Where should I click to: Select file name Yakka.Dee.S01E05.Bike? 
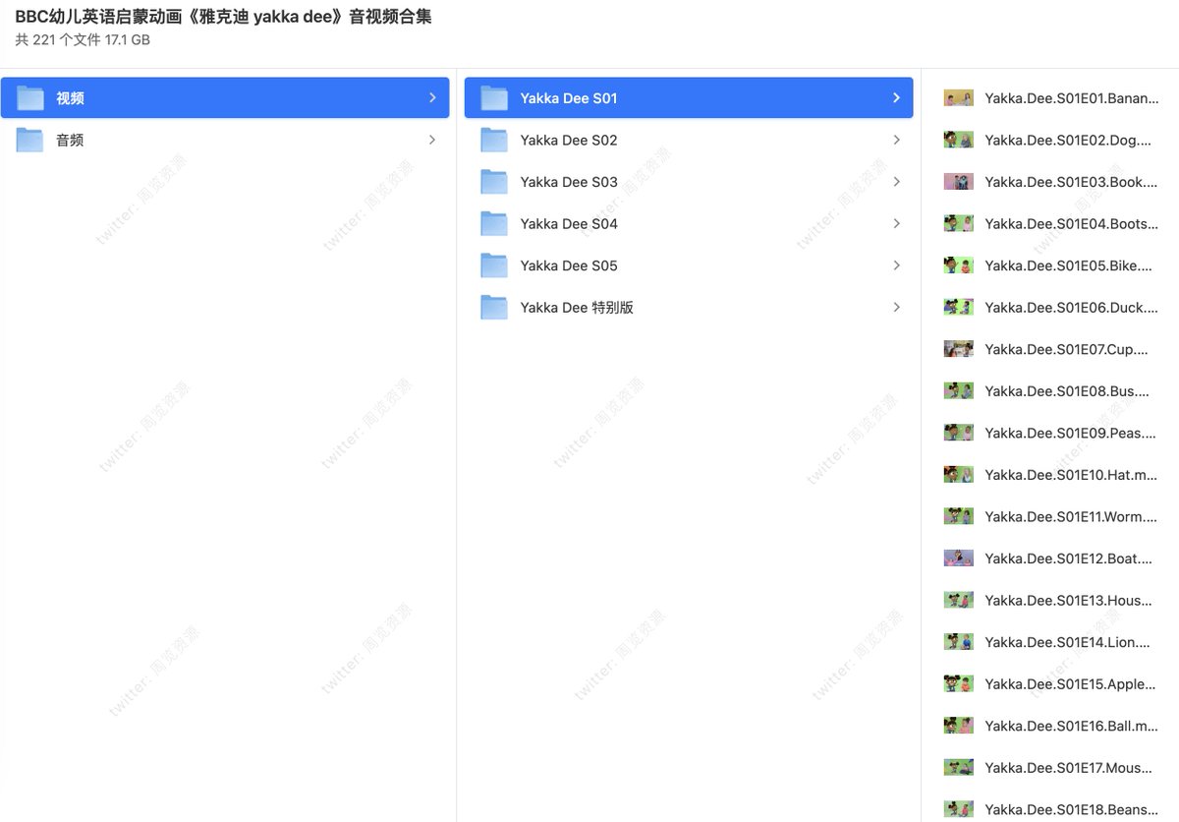click(x=1069, y=265)
